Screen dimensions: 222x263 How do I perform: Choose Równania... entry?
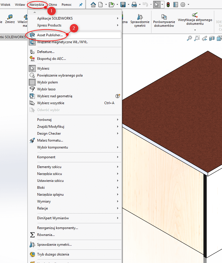(75, 235)
